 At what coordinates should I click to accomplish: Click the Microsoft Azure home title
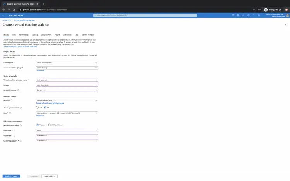tap(16, 15)
